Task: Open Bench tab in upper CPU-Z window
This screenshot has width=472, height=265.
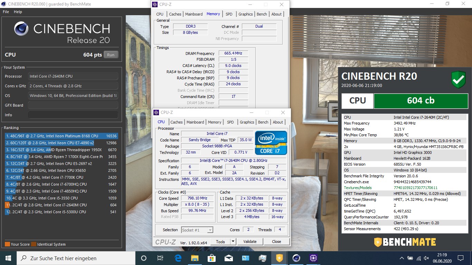Action: point(262,14)
